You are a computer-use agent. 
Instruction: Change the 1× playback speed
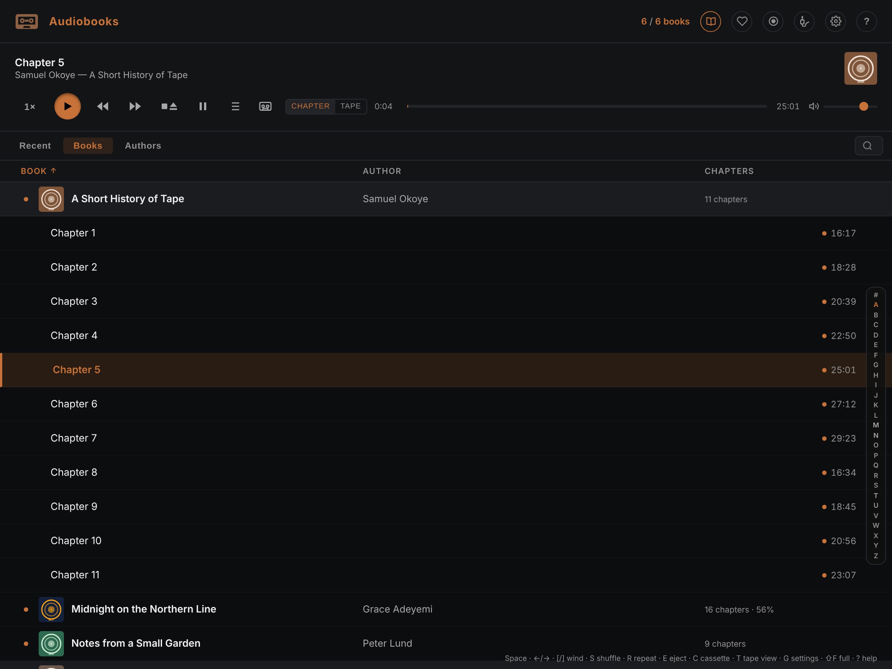coord(30,107)
